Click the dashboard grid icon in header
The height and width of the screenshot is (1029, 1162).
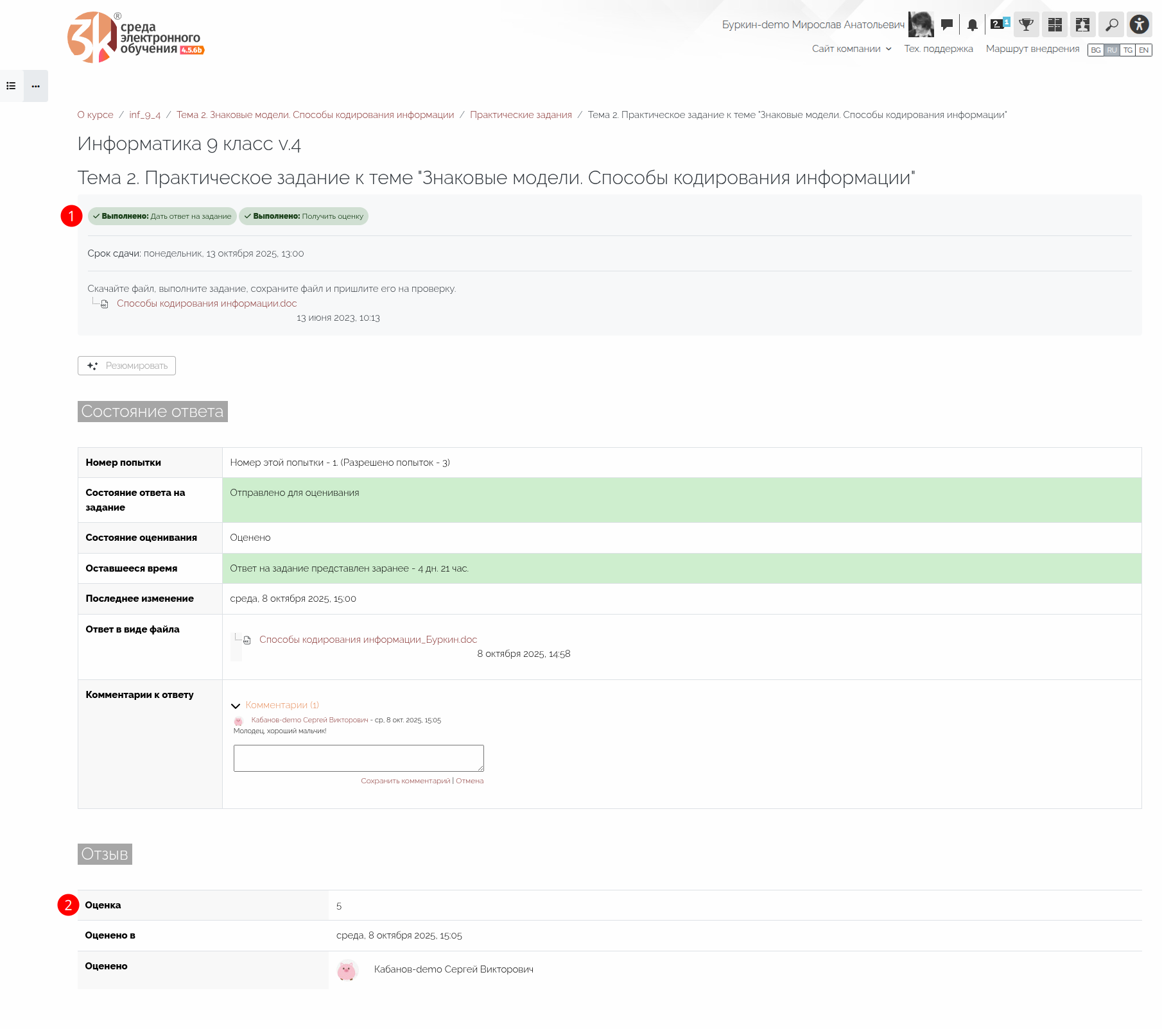pos(1054,25)
